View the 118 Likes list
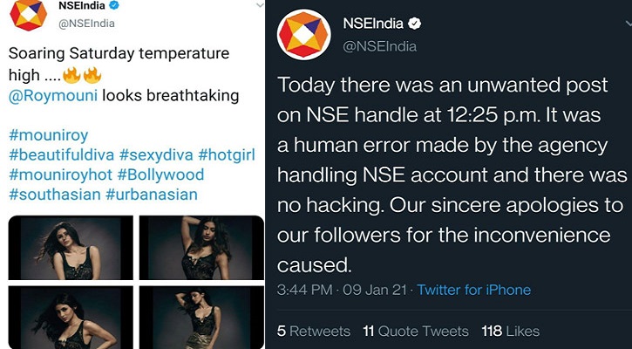 pyautogui.click(x=510, y=332)
